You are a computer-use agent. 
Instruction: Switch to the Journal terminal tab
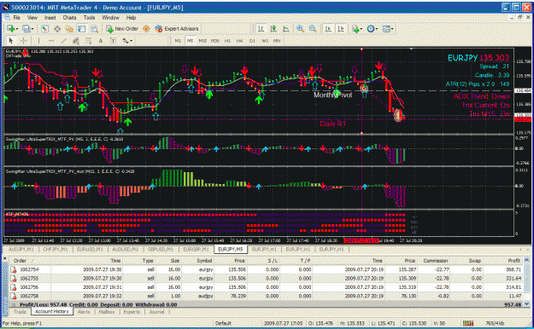(x=156, y=312)
